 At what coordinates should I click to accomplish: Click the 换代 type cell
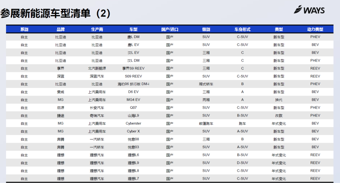(279, 100)
